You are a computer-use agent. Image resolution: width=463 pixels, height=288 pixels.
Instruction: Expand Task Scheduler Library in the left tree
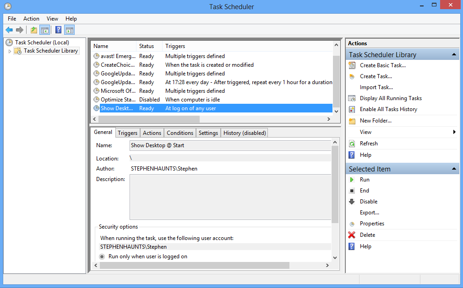(10, 51)
